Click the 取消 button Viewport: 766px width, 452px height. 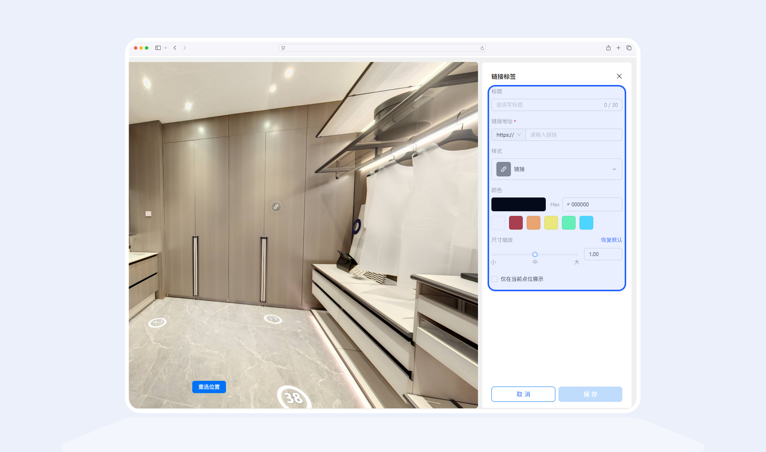[523, 394]
